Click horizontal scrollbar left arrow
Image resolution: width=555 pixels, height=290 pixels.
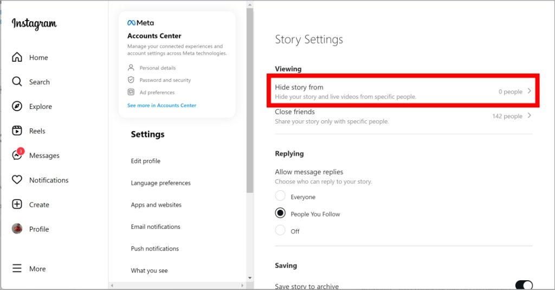pyautogui.click(x=112, y=286)
